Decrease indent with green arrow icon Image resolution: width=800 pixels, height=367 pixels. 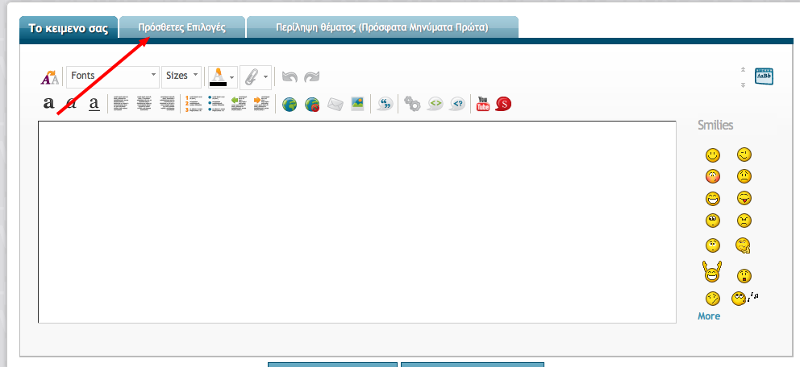point(240,103)
